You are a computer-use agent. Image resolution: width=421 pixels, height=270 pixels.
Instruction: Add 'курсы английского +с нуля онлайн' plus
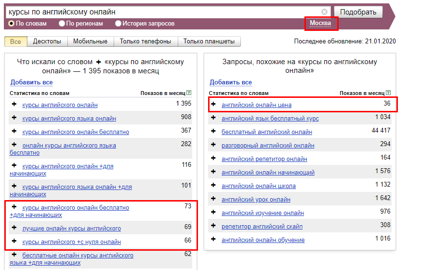click(x=14, y=241)
